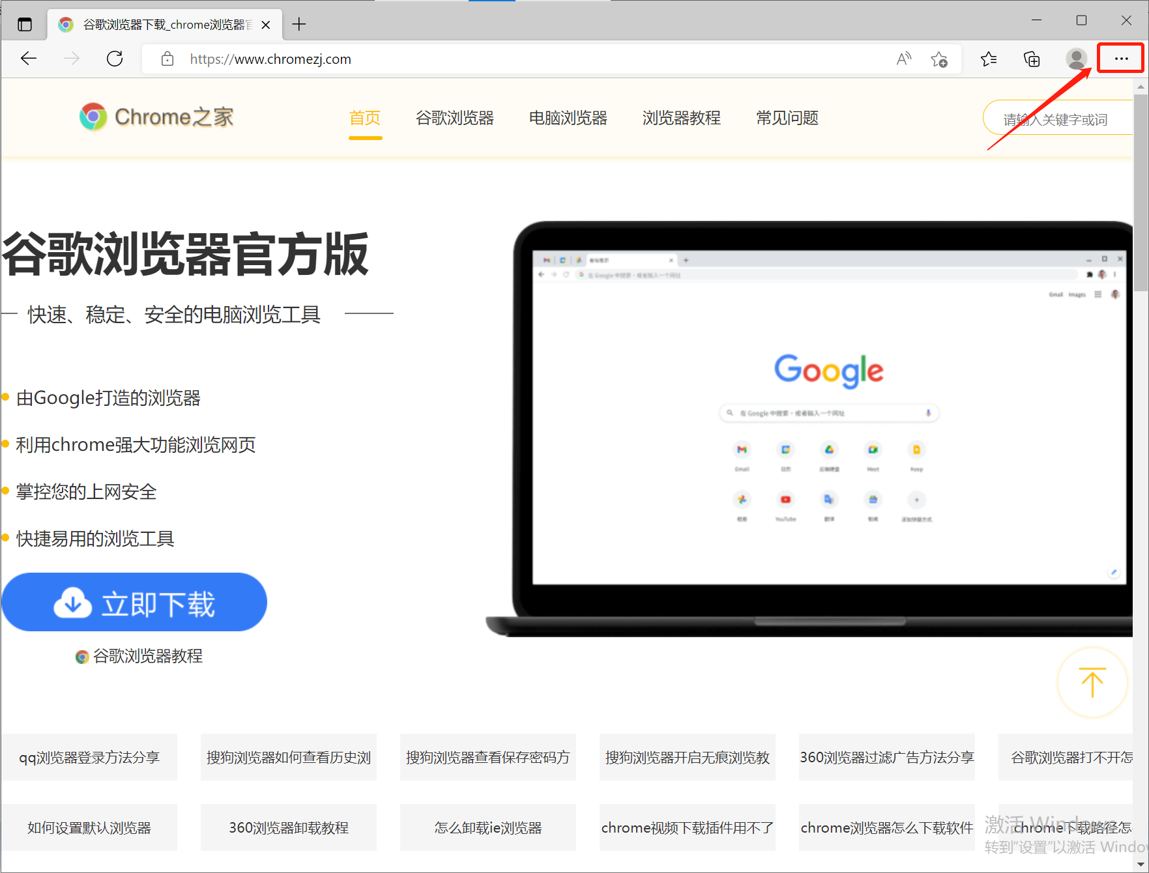The width and height of the screenshot is (1149, 873).
Task: Open 搜狗浏览器查看保存密码方 article
Action: (x=488, y=757)
